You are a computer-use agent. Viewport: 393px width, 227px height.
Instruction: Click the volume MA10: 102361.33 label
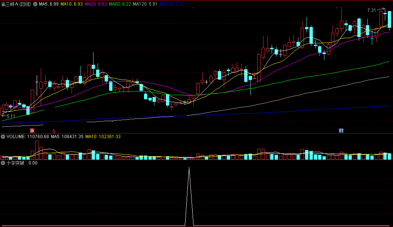[x=103, y=137]
